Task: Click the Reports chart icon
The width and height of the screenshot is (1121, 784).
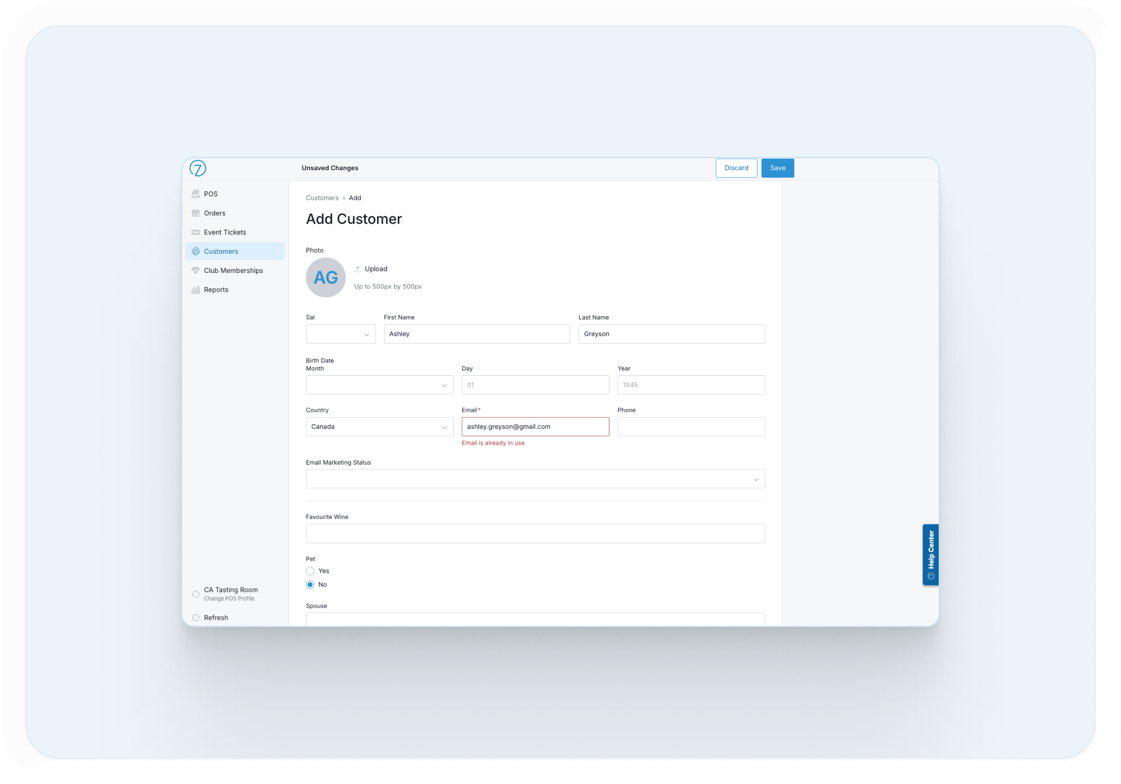Action: (195, 290)
